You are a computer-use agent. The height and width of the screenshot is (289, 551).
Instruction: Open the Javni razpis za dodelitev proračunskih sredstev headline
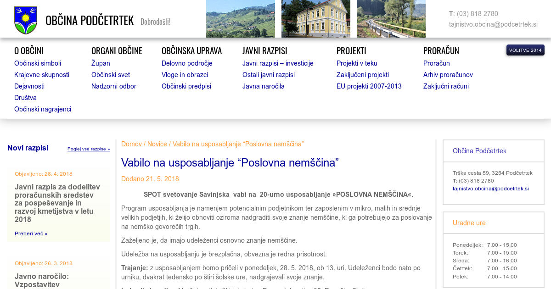point(57,203)
